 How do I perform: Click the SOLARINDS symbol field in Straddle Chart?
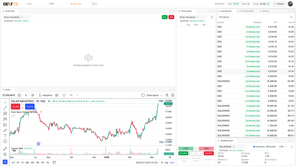(232, 147)
